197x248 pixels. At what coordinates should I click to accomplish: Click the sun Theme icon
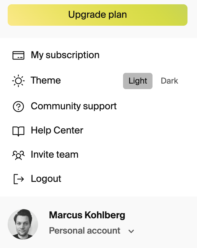(x=18, y=81)
